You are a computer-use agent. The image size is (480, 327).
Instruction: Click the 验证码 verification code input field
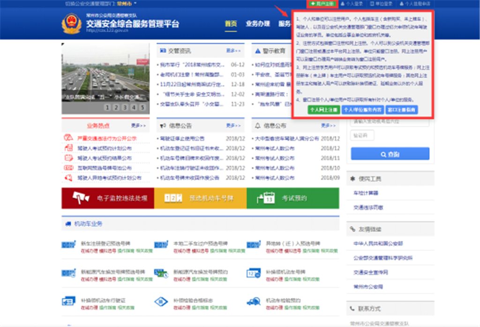(362, 135)
